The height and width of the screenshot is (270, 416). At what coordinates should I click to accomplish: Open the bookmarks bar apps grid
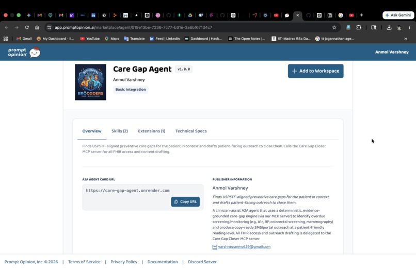tap(6, 39)
